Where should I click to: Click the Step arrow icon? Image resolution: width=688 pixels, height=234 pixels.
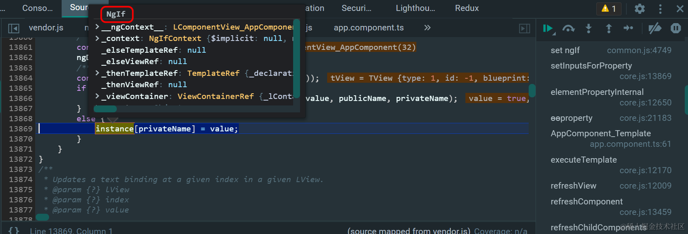click(x=628, y=28)
